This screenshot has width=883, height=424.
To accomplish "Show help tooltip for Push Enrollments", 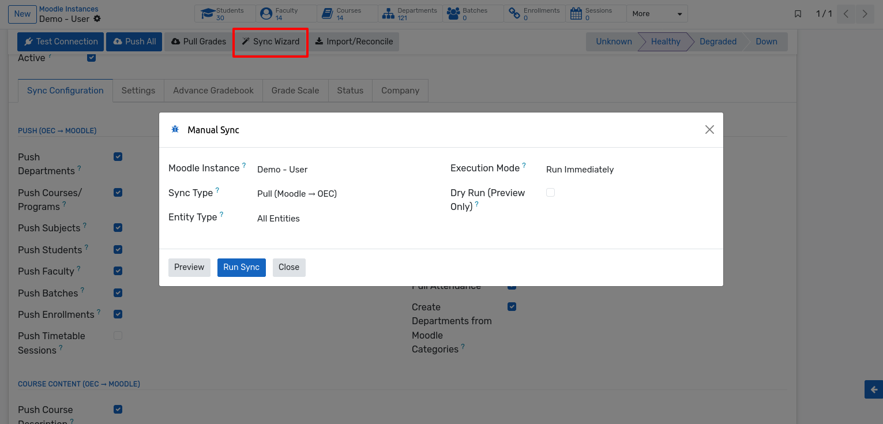I will [99, 312].
